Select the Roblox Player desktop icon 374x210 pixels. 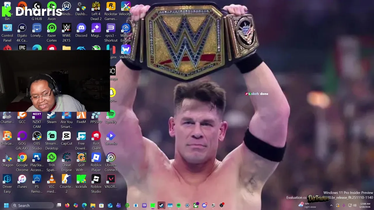coord(96,162)
